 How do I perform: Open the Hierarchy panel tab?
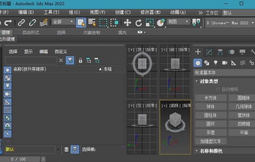[x=220, y=52]
